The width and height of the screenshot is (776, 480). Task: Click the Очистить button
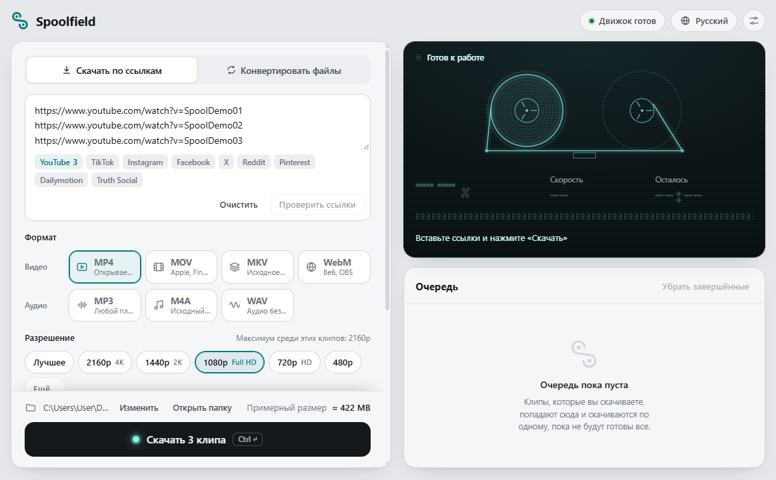point(239,204)
